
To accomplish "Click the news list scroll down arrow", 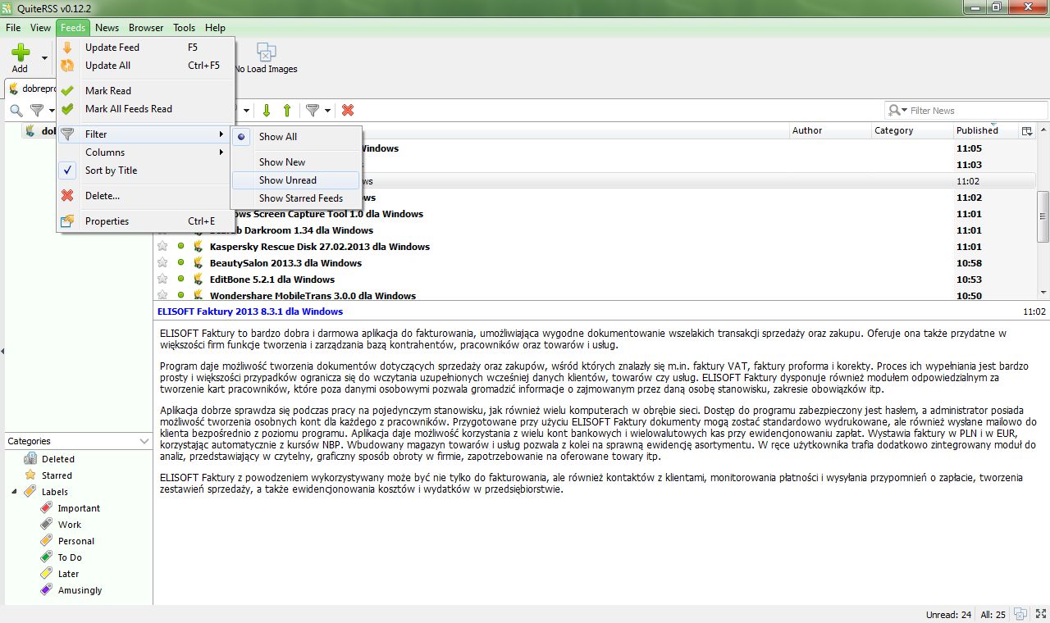I will pyautogui.click(x=1043, y=293).
